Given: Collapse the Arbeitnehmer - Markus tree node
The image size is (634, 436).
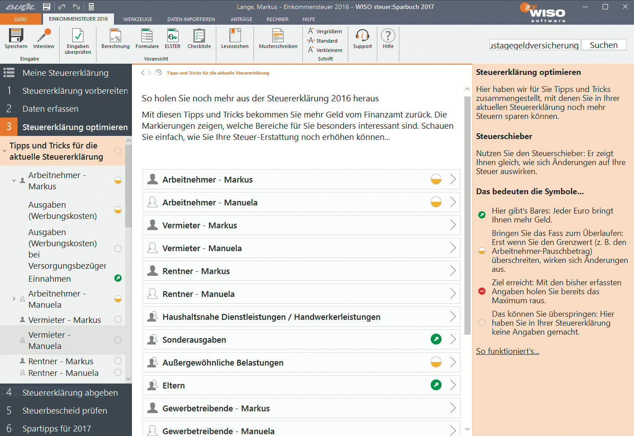Looking at the screenshot, I should [x=14, y=180].
